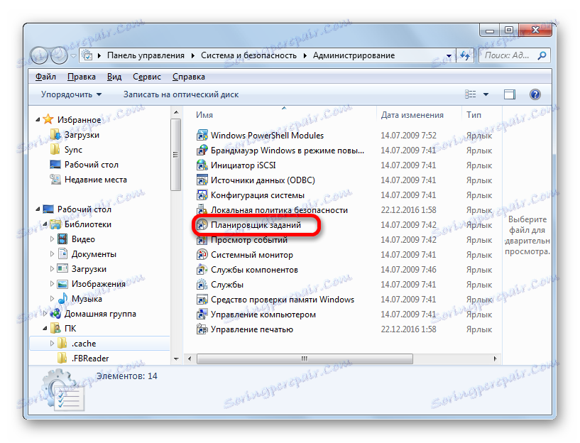Click the navigation pane vertical scrollbar thumb
Viewport: 580px width, 443px height.
pyautogui.click(x=176, y=155)
